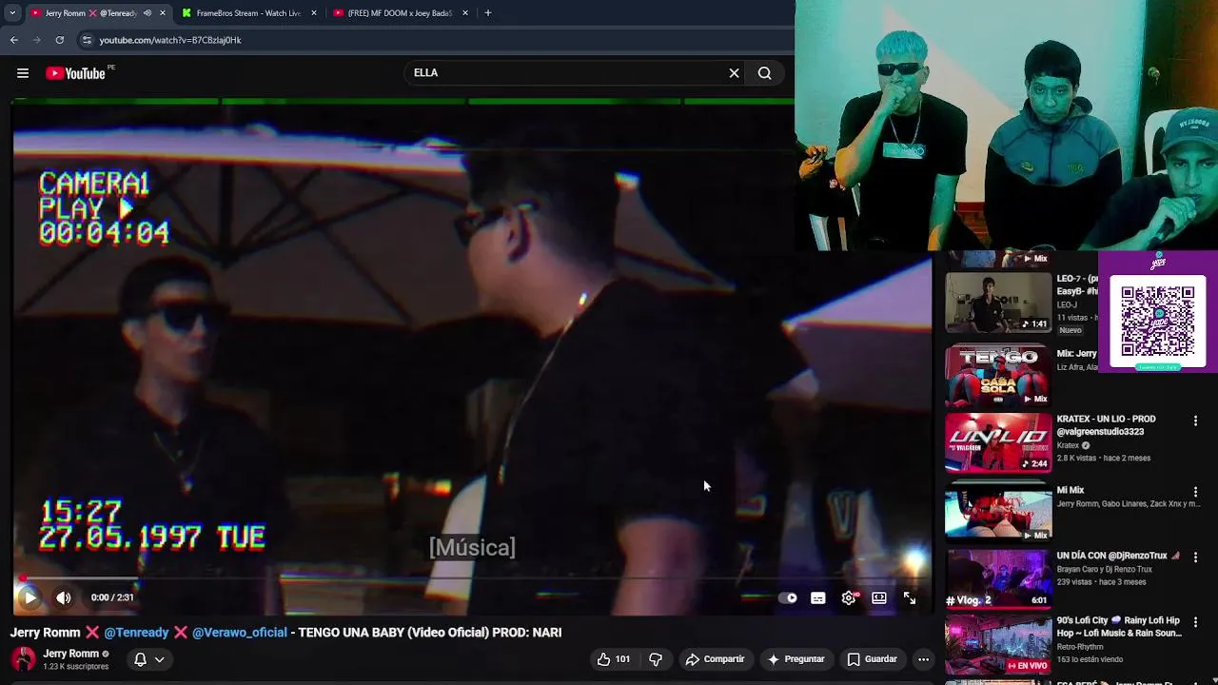Open the Compartir share dialog

715,659
